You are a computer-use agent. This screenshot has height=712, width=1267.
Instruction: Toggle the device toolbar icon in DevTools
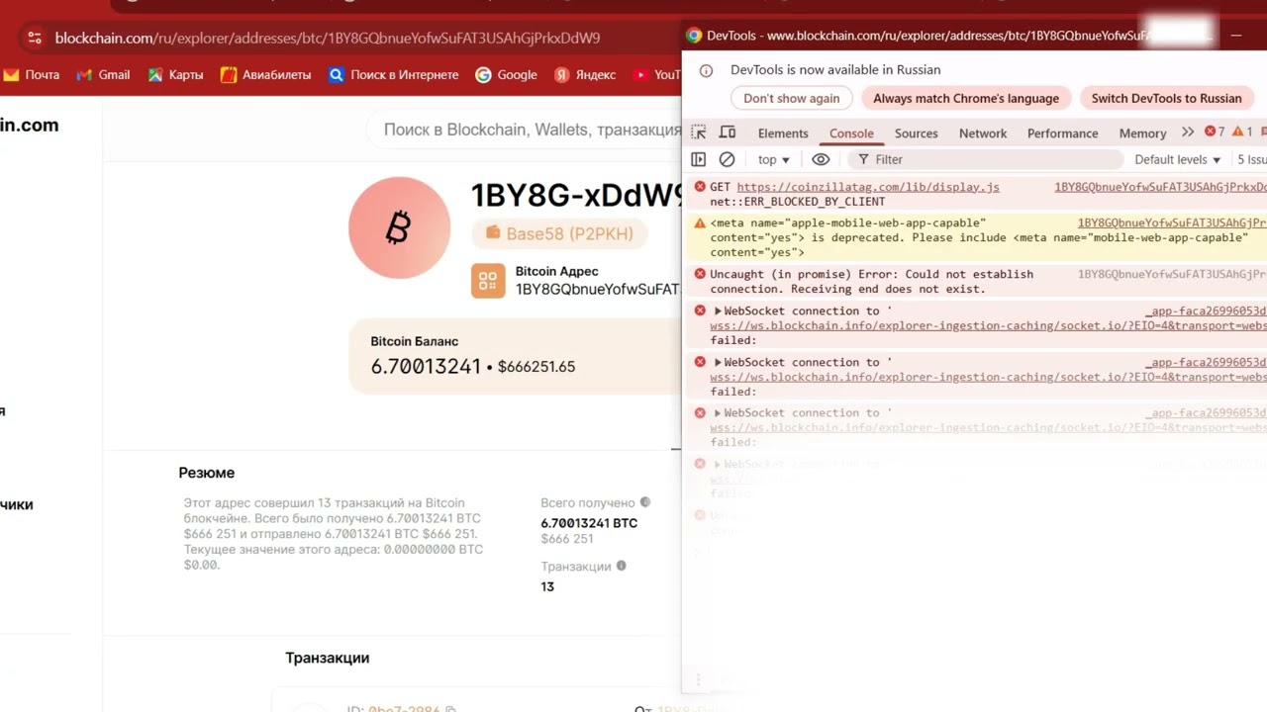[728, 133]
